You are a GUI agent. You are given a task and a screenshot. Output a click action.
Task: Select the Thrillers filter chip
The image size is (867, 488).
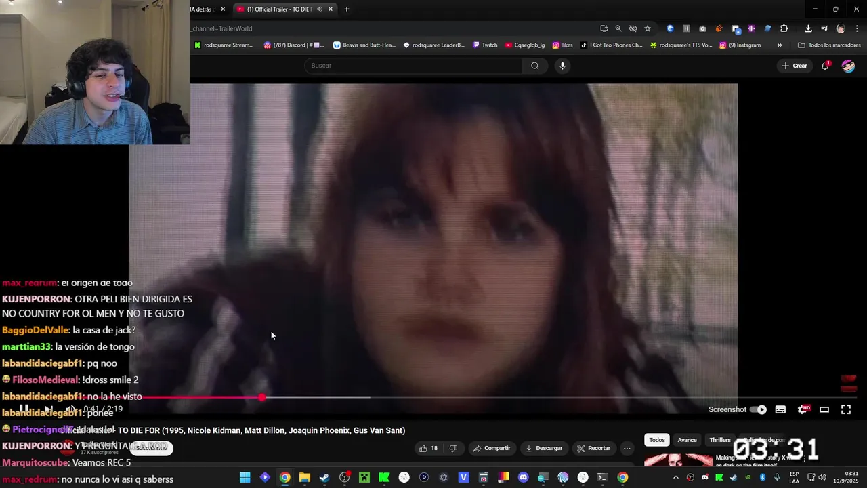point(719,440)
